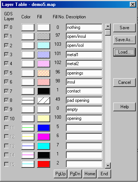
Task: Cancel the Layer Table dialog
Action: tap(125, 82)
